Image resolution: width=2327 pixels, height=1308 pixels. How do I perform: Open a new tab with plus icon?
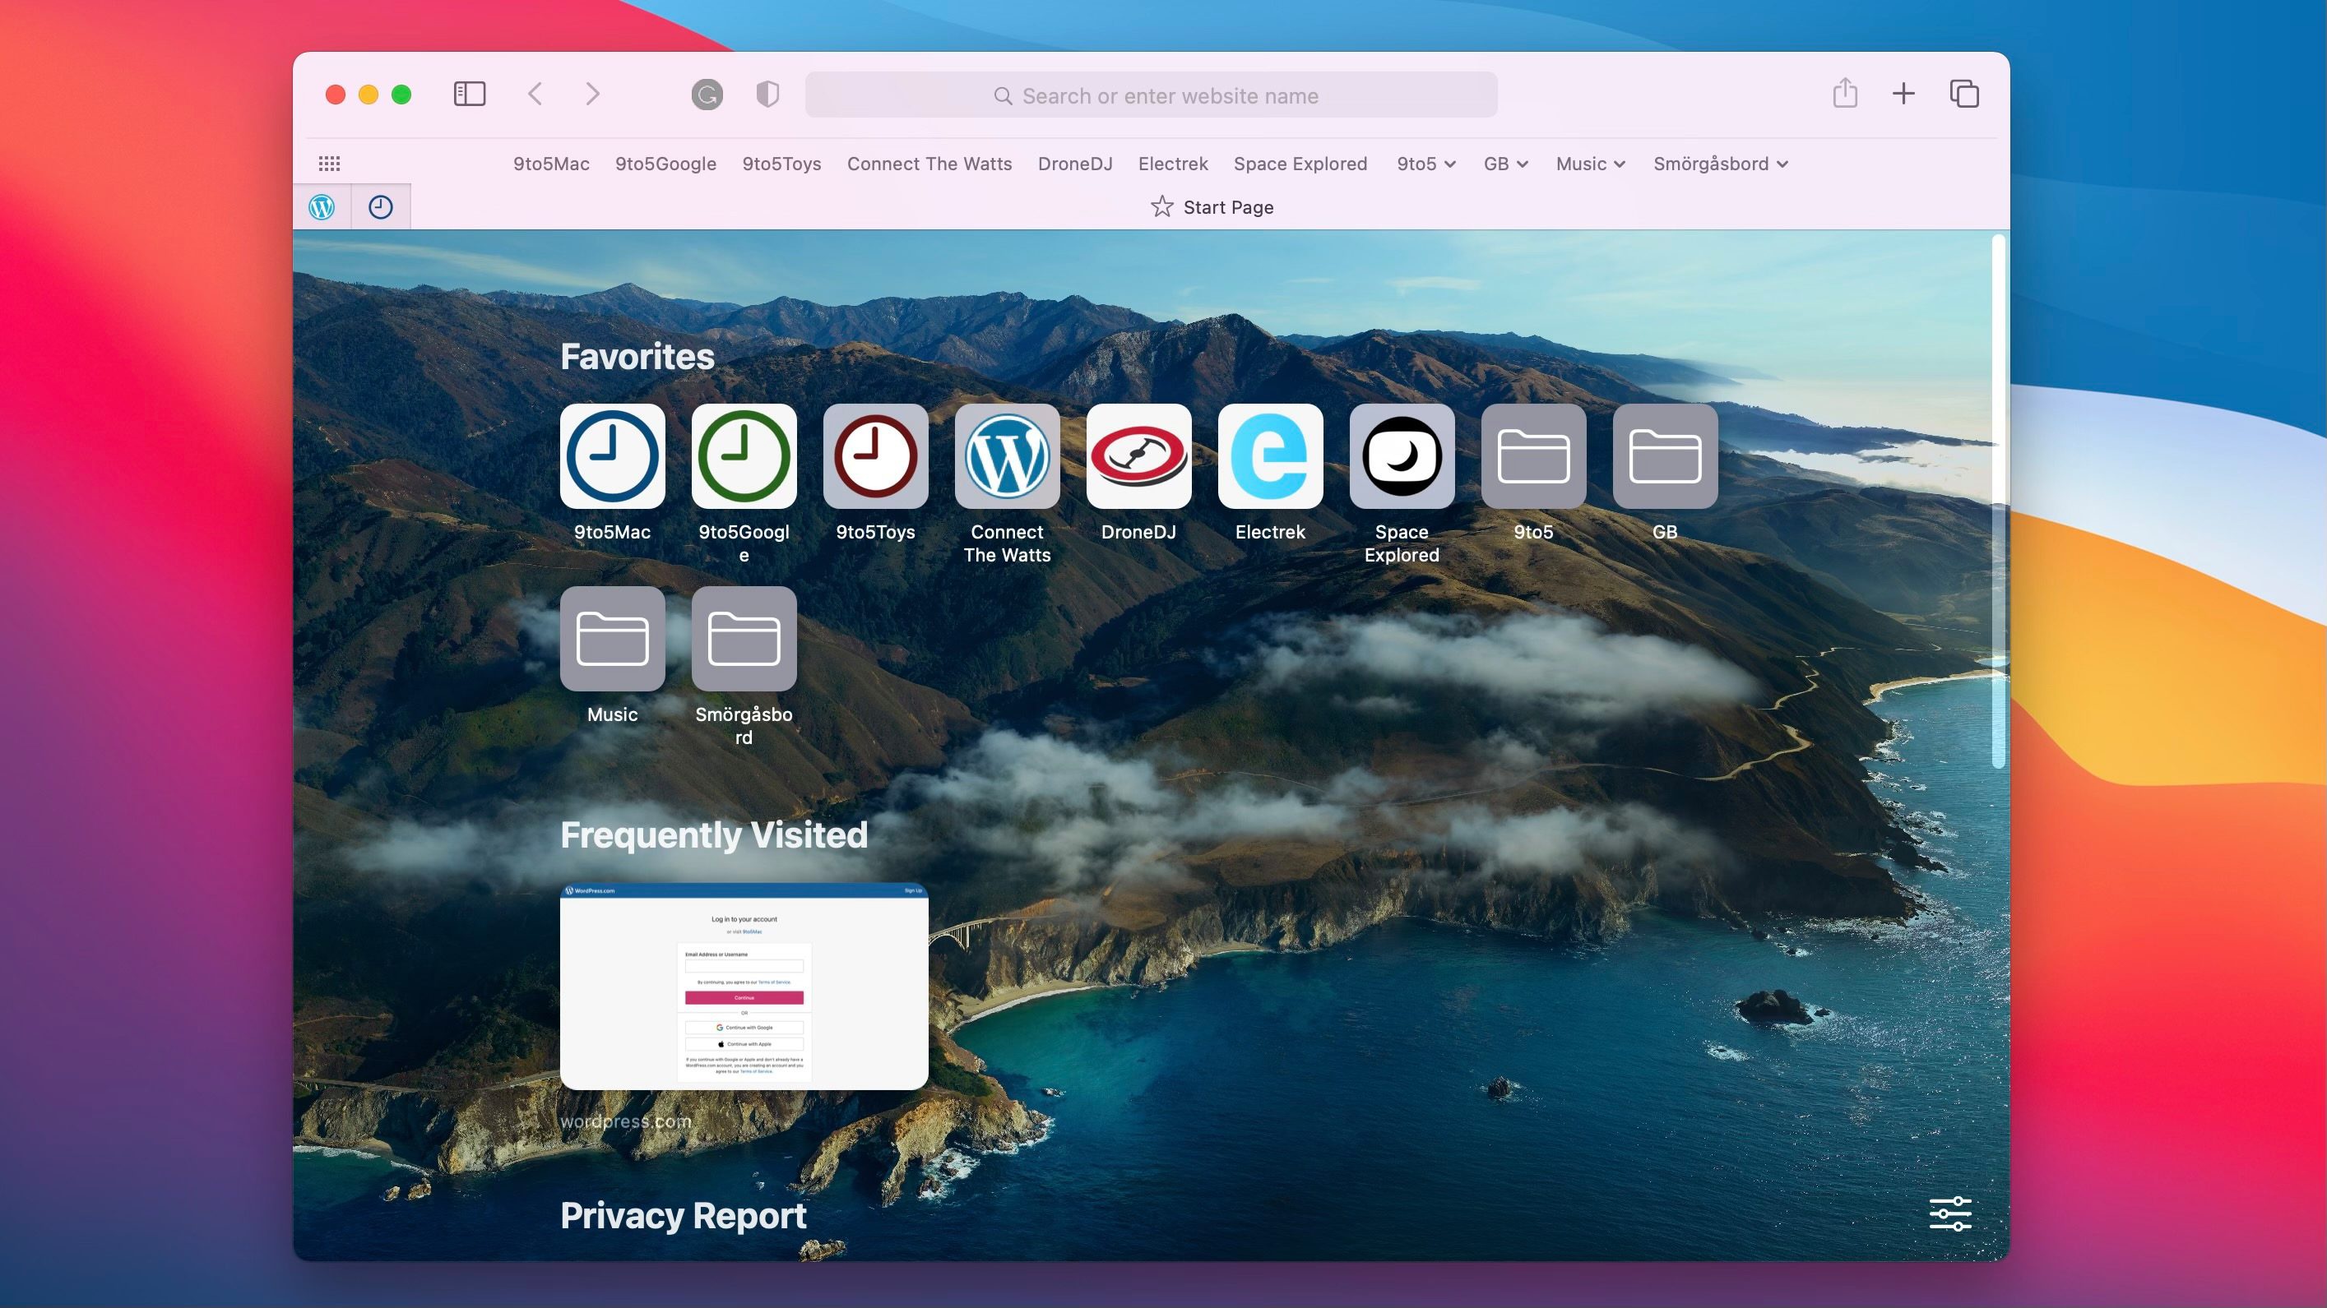point(1903,94)
